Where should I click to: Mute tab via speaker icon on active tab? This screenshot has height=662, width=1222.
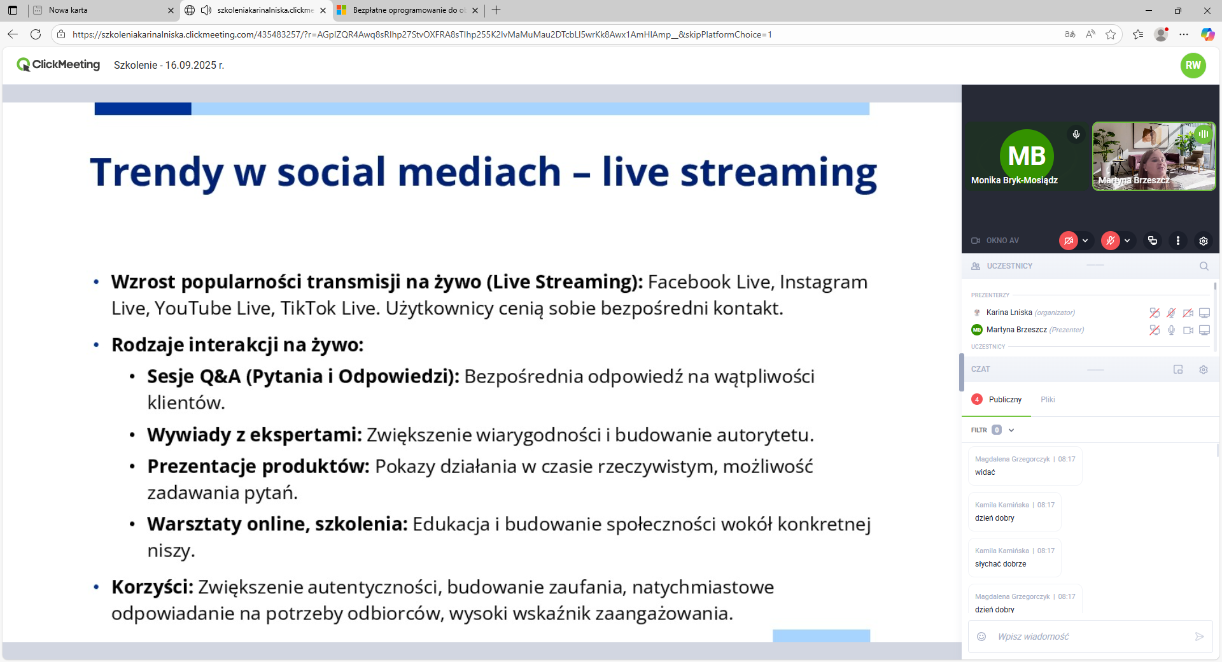pos(206,10)
